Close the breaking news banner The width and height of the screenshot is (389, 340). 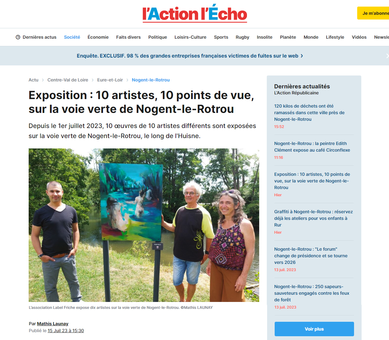coord(387,56)
